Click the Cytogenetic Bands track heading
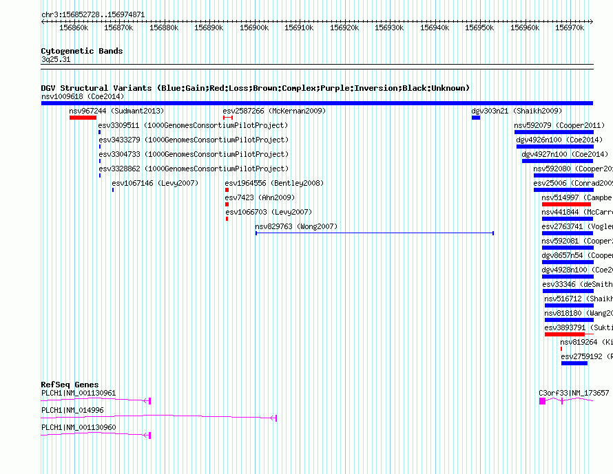Image resolution: width=613 pixels, height=474 pixels. (82, 51)
